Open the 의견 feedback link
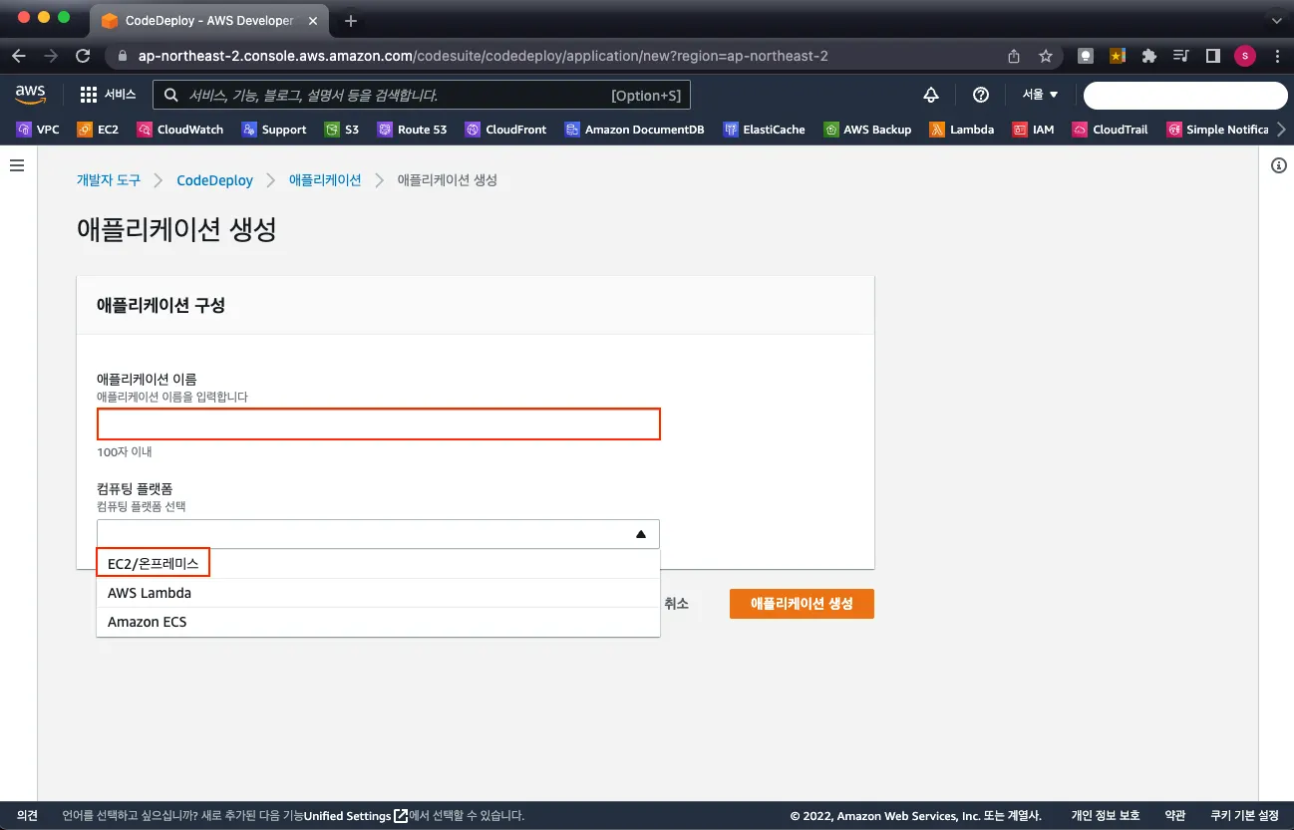 click(x=27, y=816)
